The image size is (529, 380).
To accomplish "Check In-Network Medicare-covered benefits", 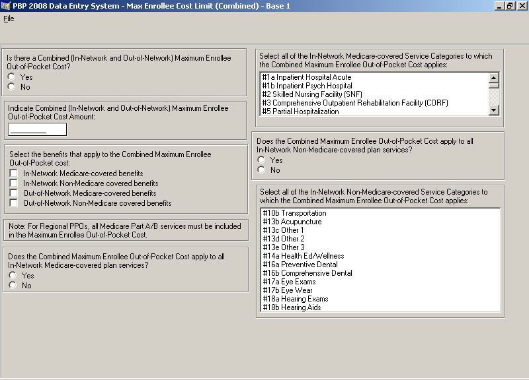I will tap(13, 174).
